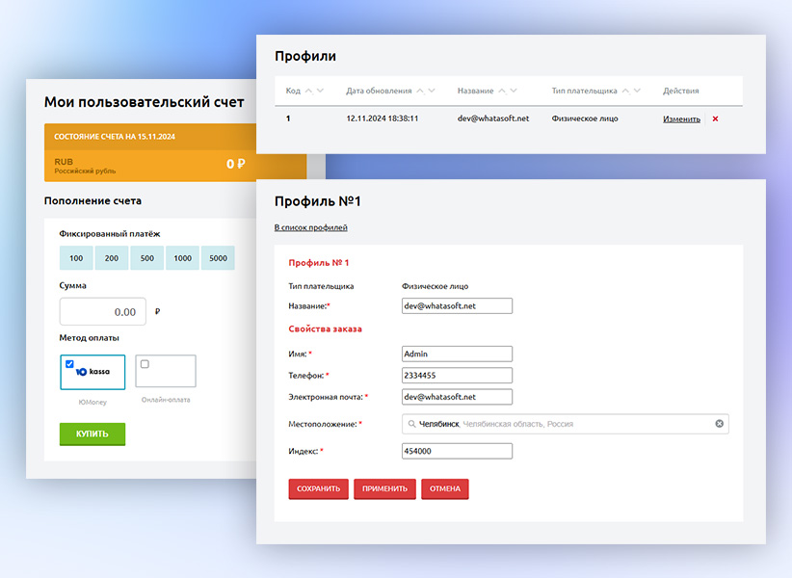
Task: Sort Название column ascending arrow
Action: click(502, 92)
